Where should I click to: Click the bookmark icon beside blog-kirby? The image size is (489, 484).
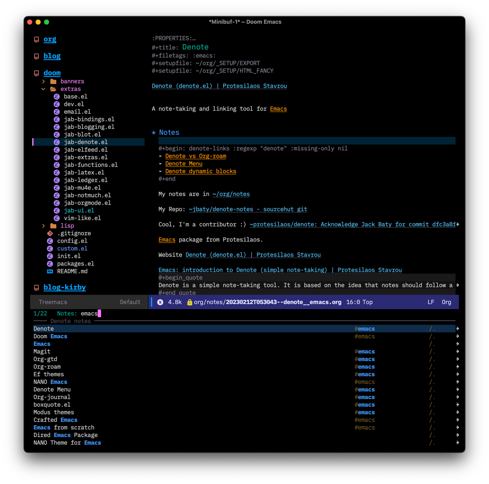tap(36, 287)
